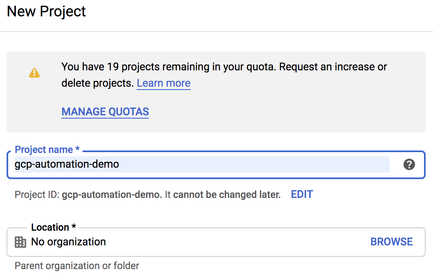Image resolution: width=433 pixels, height=274 pixels.
Task: Open the Learn more link
Action: 163,83
